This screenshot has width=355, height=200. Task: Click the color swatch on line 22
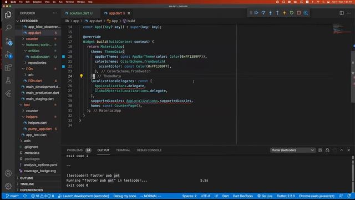point(64,67)
